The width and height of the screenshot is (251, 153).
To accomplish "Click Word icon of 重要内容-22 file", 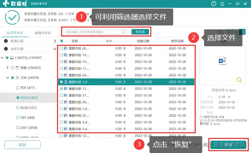I will (x=66, y=115).
